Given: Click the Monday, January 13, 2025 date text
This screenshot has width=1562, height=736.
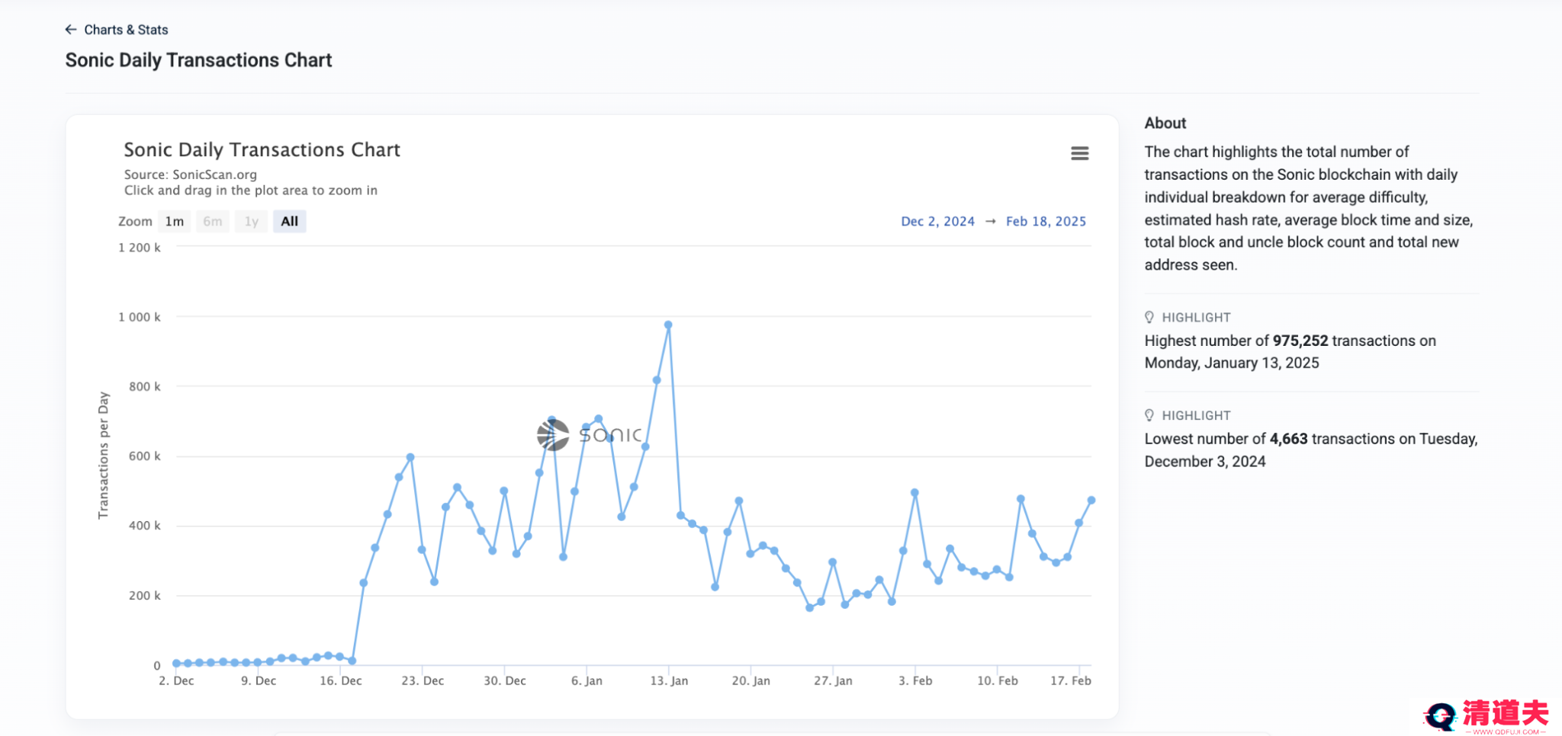Looking at the screenshot, I should tap(1232, 363).
